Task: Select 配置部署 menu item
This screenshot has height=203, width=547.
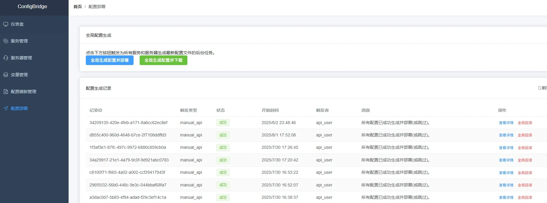Action: (x=34, y=108)
